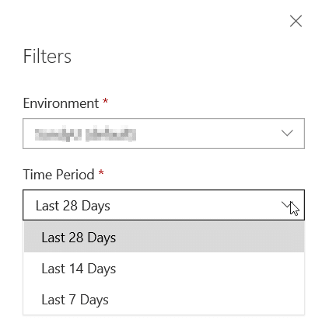Image resolution: width=322 pixels, height=323 pixels.
Task: Click the red asterisk beside Environment
Action: tap(105, 101)
